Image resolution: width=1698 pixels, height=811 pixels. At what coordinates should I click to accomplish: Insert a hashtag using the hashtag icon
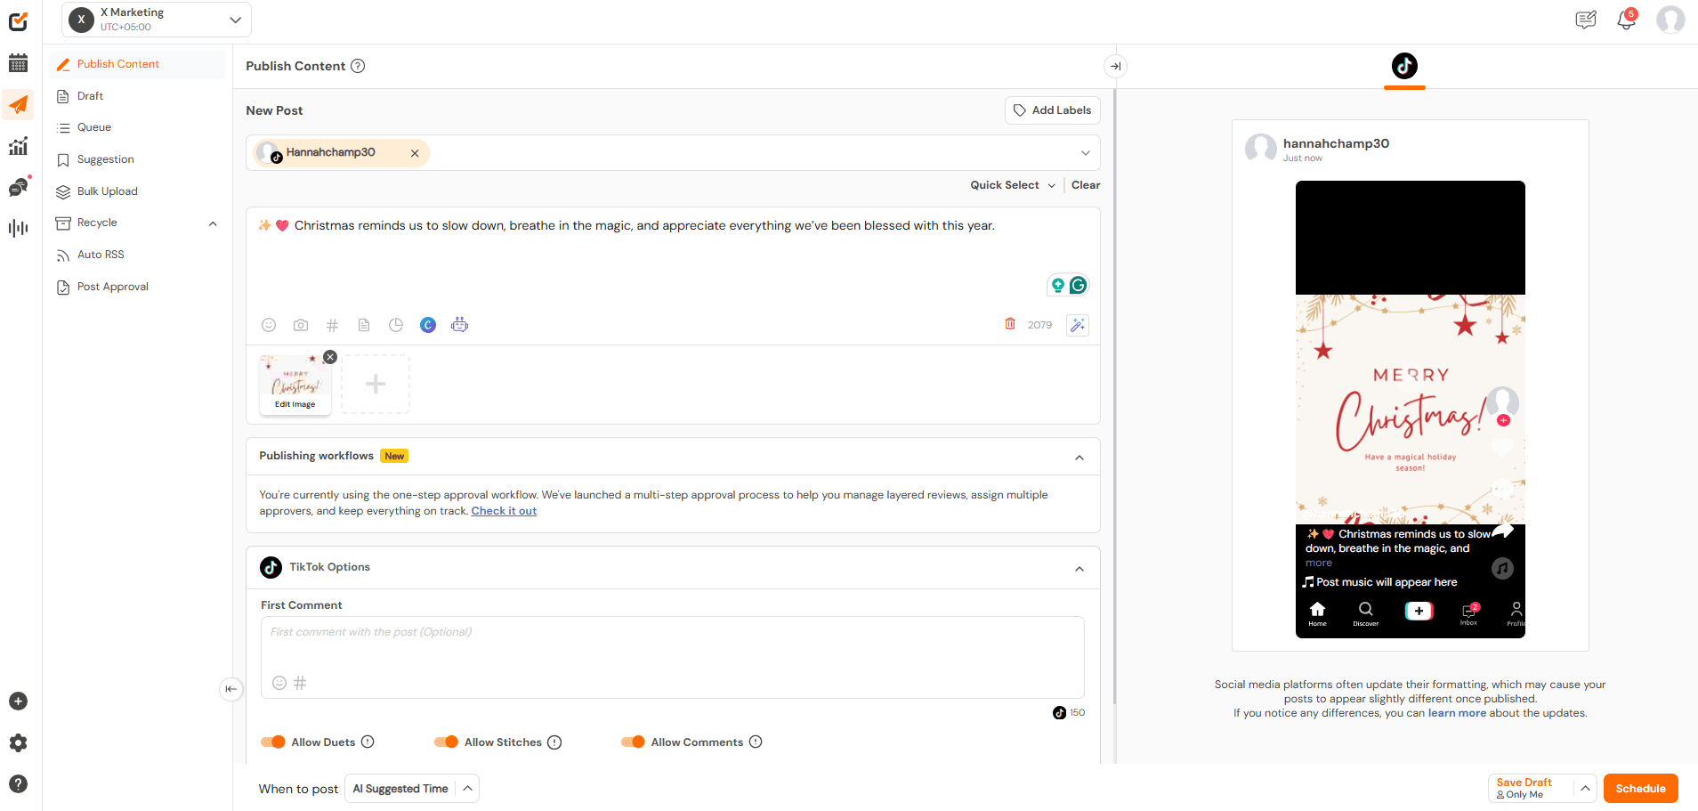(x=332, y=324)
